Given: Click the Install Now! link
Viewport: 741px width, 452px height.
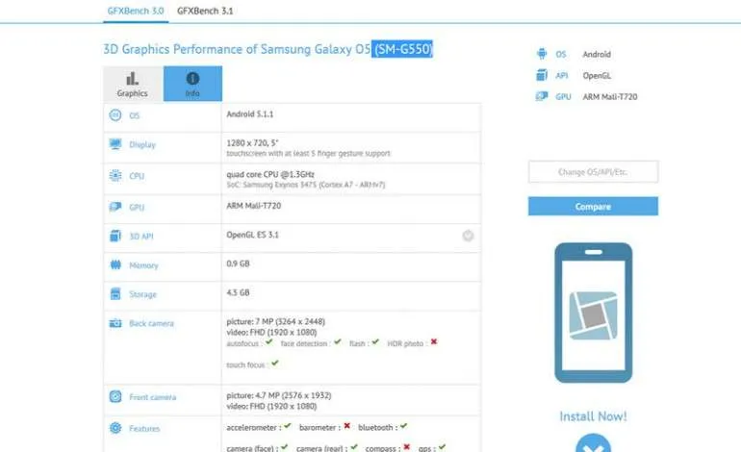Looking at the screenshot, I should pyautogui.click(x=593, y=416).
